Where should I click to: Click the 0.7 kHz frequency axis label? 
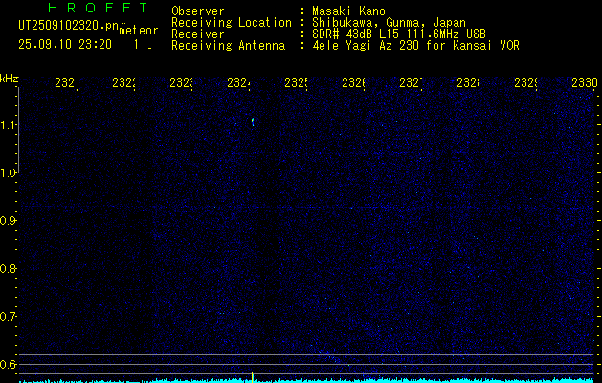pyautogui.click(x=9, y=317)
